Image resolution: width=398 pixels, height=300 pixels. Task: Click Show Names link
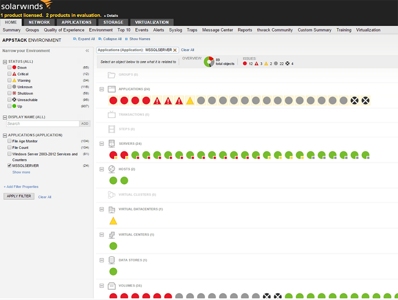pyautogui.click(x=138, y=39)
